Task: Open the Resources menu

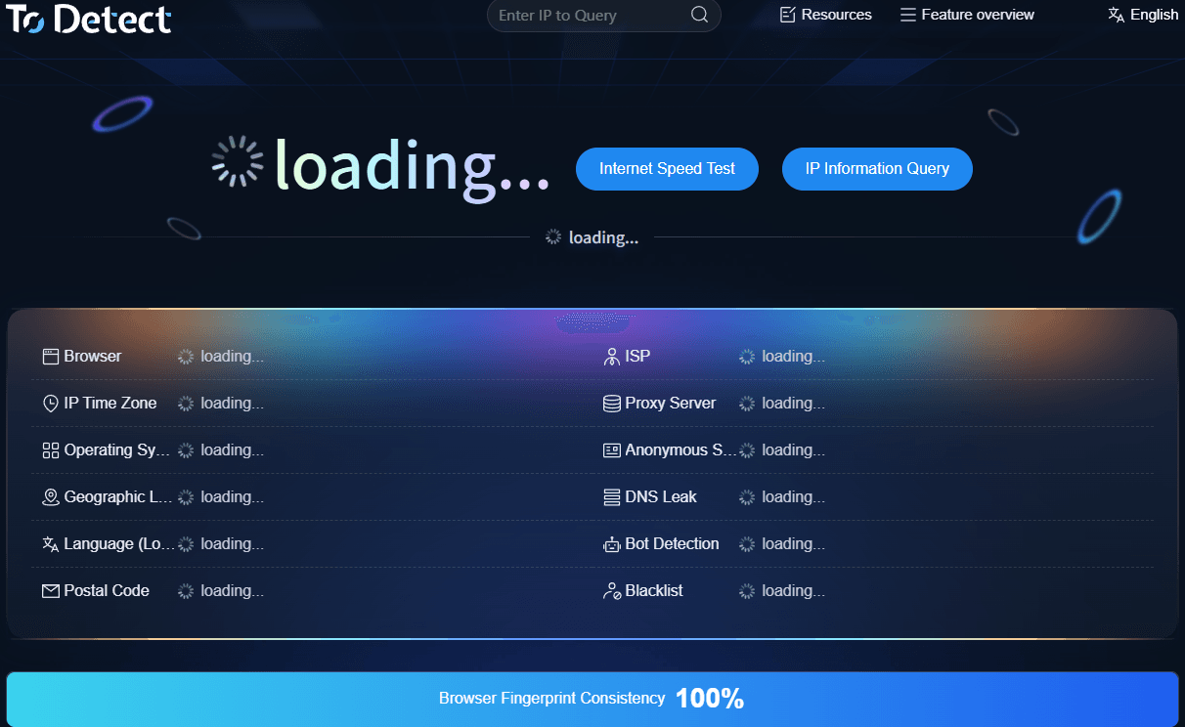Action: click(826, 15)
